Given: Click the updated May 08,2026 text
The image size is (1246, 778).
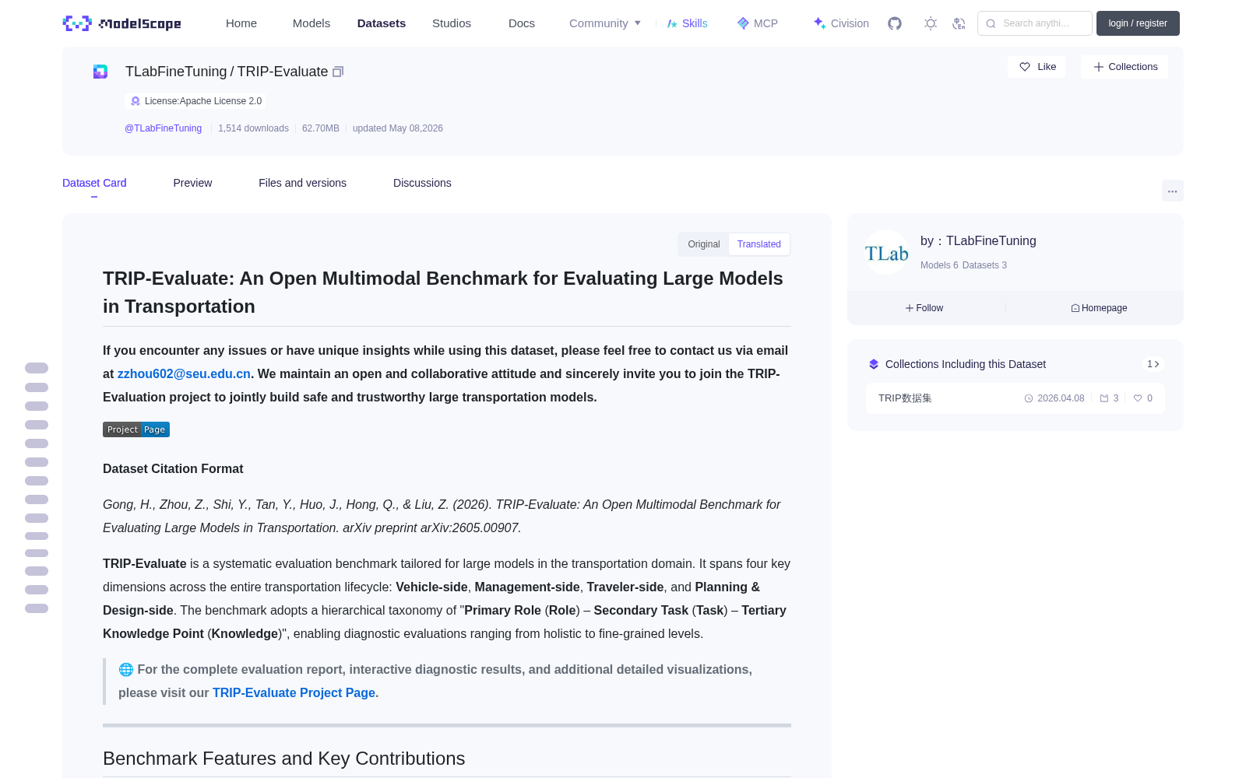Looking at the screenshot, I should coord(398,128).
